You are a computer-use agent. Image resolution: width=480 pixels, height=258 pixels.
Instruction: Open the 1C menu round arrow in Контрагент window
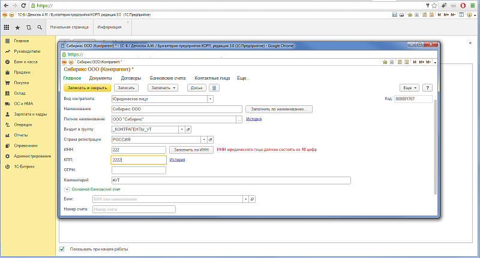(71, 62)
